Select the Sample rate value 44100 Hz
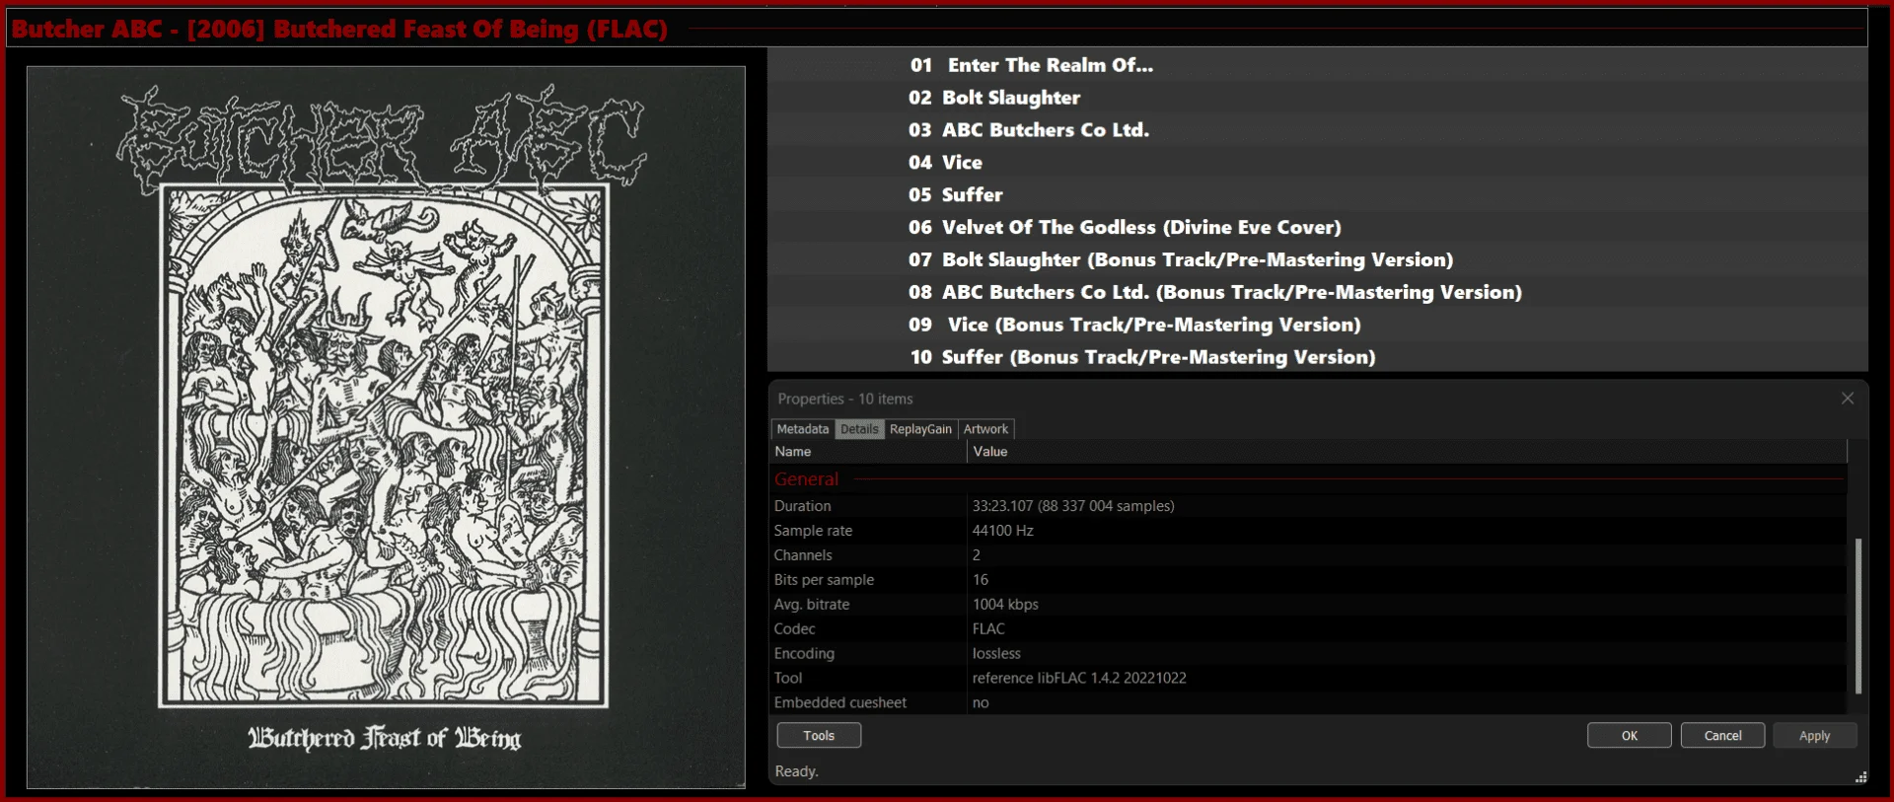 [1003, 531]
